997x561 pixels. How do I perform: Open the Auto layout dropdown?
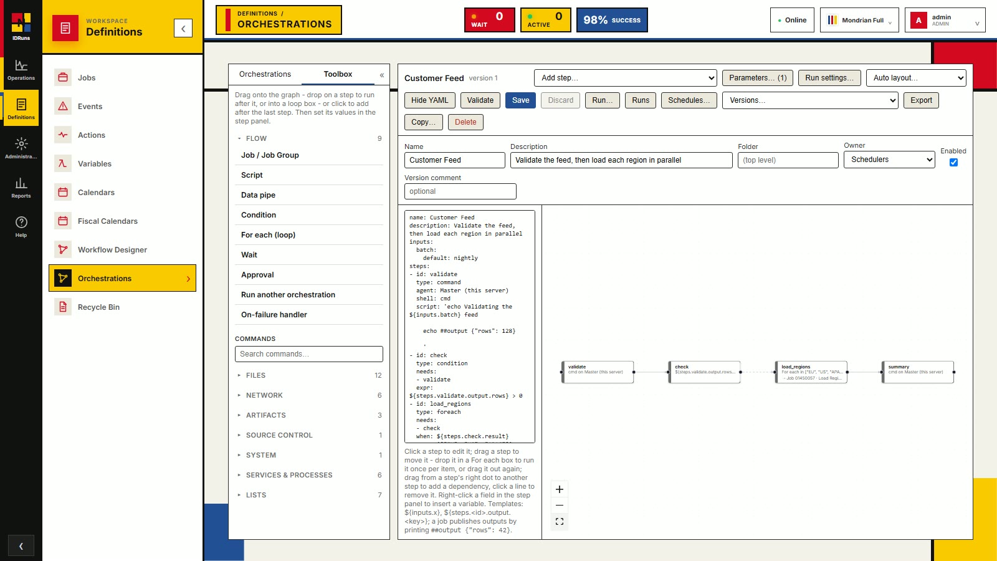click(x=916, y=78)
